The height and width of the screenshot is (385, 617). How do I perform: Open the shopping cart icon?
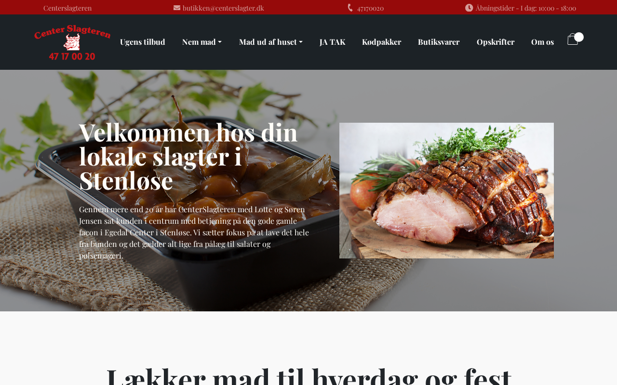pos(572,40)
